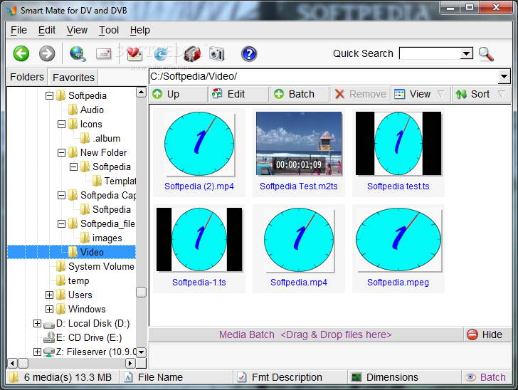The width and height of the screenshot is (518, 390).
Task: Click the Softpedia.mpeg file name
Action: pyautogui.click(x=398, y=283)
